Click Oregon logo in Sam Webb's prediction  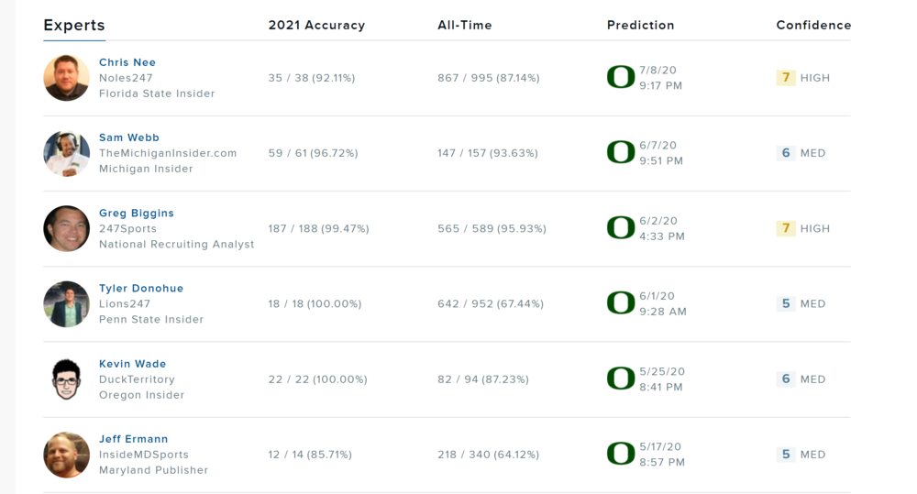coord(621,153)
